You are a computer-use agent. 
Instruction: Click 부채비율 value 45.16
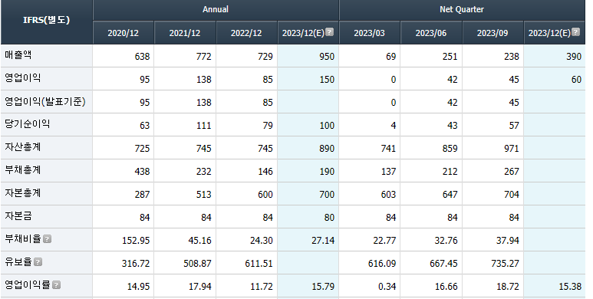pyautogui.click(x=199, y=241)
